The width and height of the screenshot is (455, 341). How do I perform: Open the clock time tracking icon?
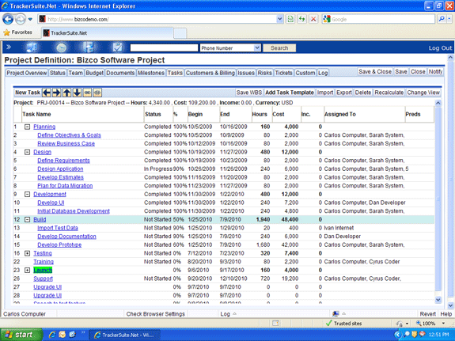[61, 47]
